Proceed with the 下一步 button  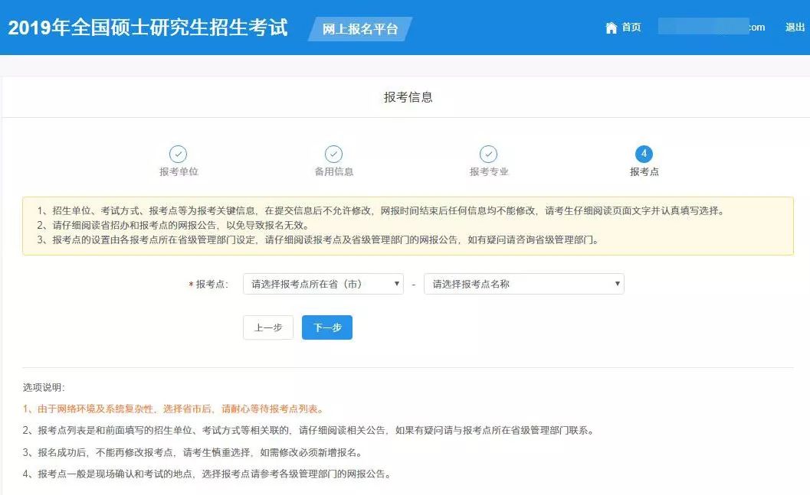pyautogui.click(x=327, y=327)
